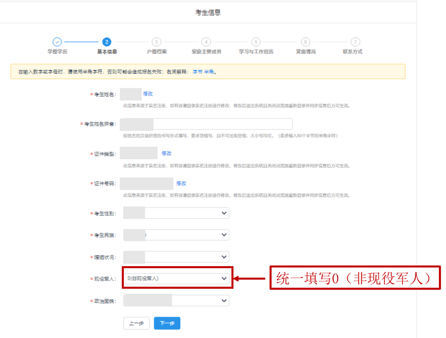
Task: Open step 7 联系方式 circle
Action: (355, 42)
